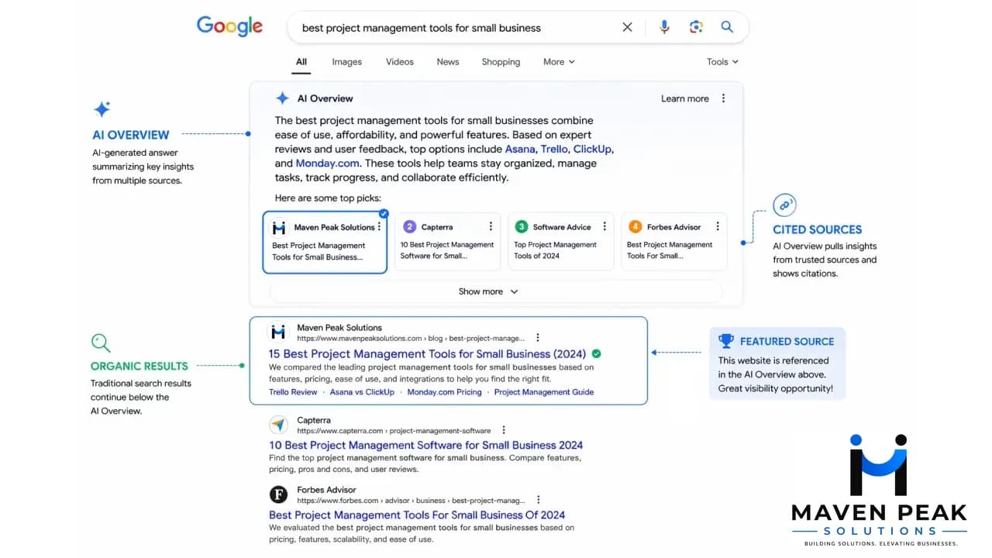Viewport: 992px width, 558px height.
Task: Open the Software Advice source card
Action: pyautogui.click(x=561, y=242)
